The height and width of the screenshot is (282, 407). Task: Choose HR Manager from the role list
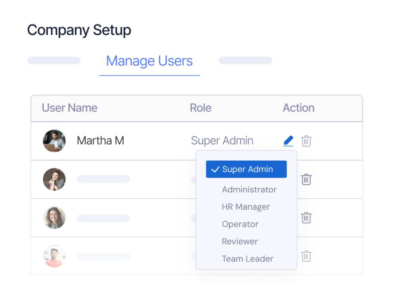246,207
